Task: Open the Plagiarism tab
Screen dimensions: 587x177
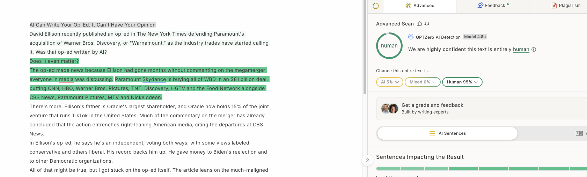Action: [x=566, y=6]
